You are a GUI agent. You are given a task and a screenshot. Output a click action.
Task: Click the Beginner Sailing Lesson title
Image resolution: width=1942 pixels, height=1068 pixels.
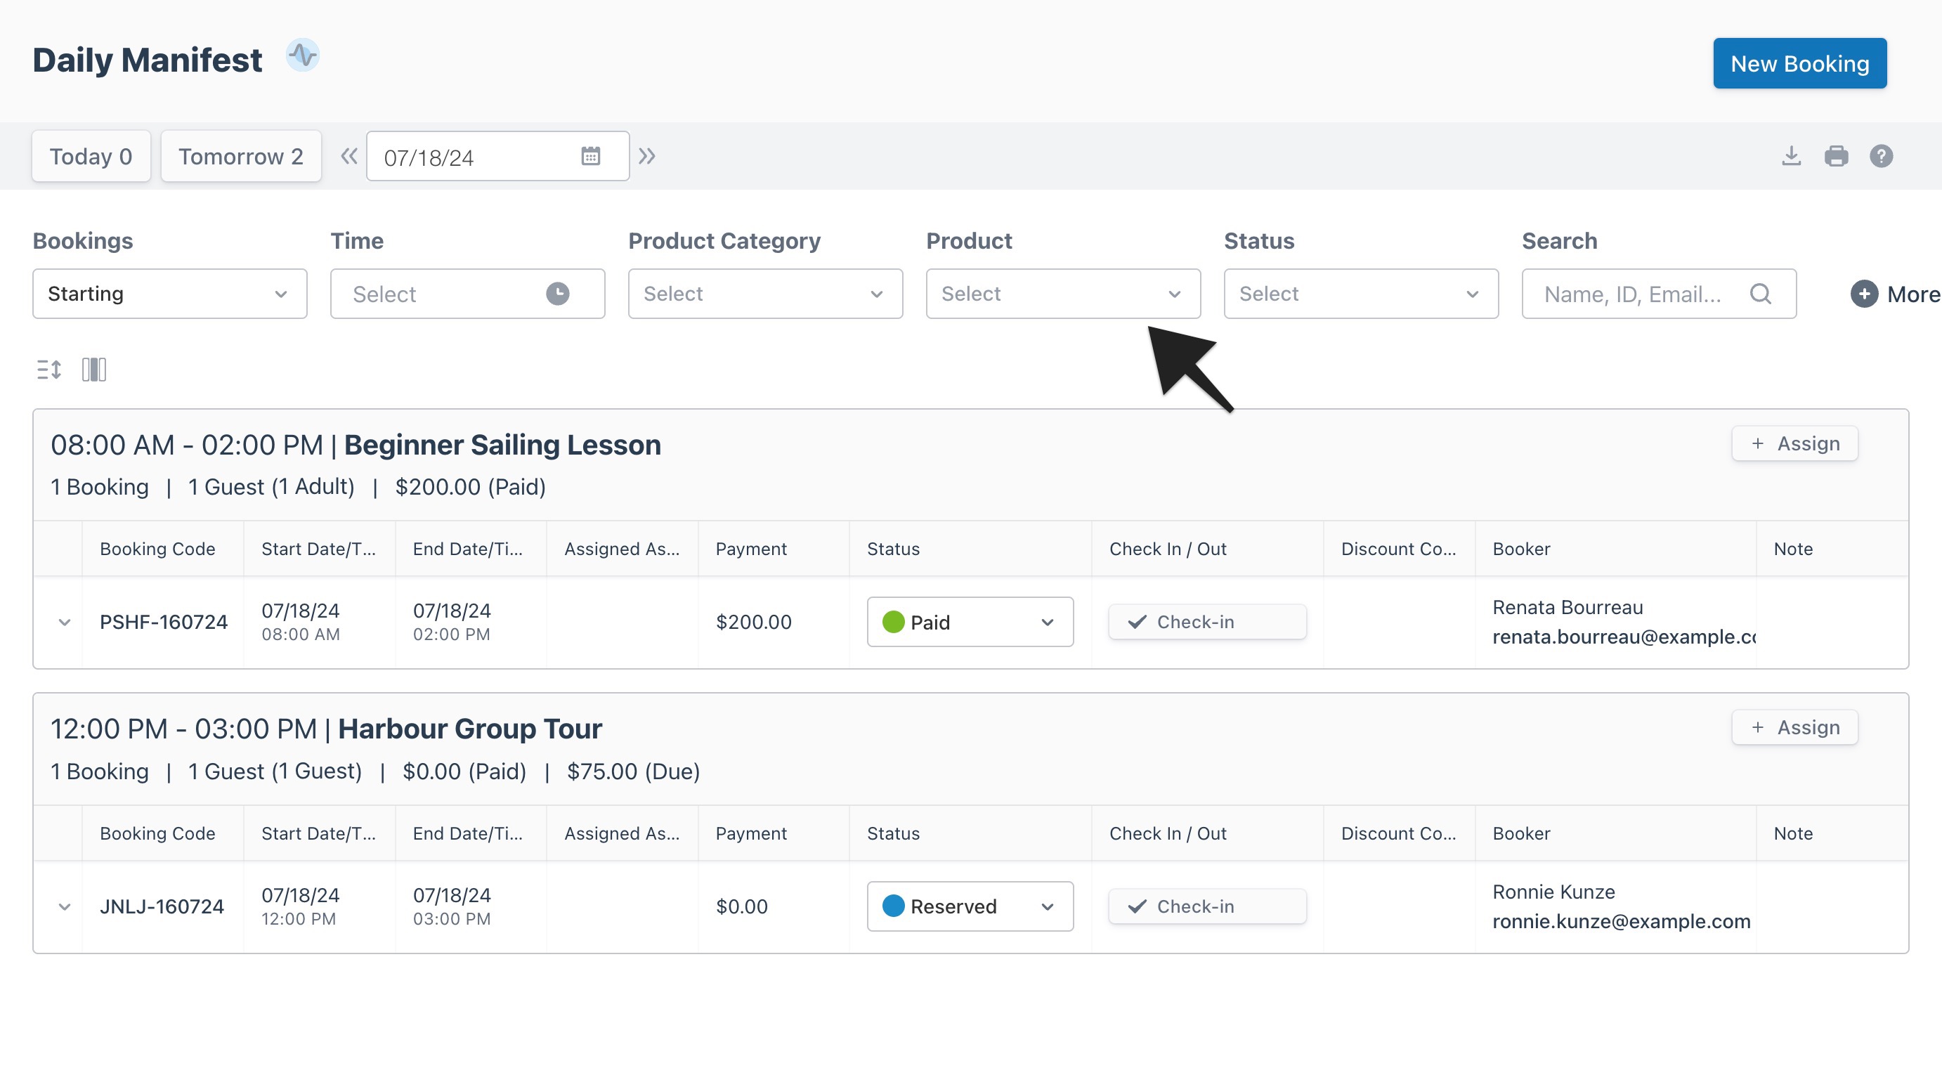pos(502,445)
